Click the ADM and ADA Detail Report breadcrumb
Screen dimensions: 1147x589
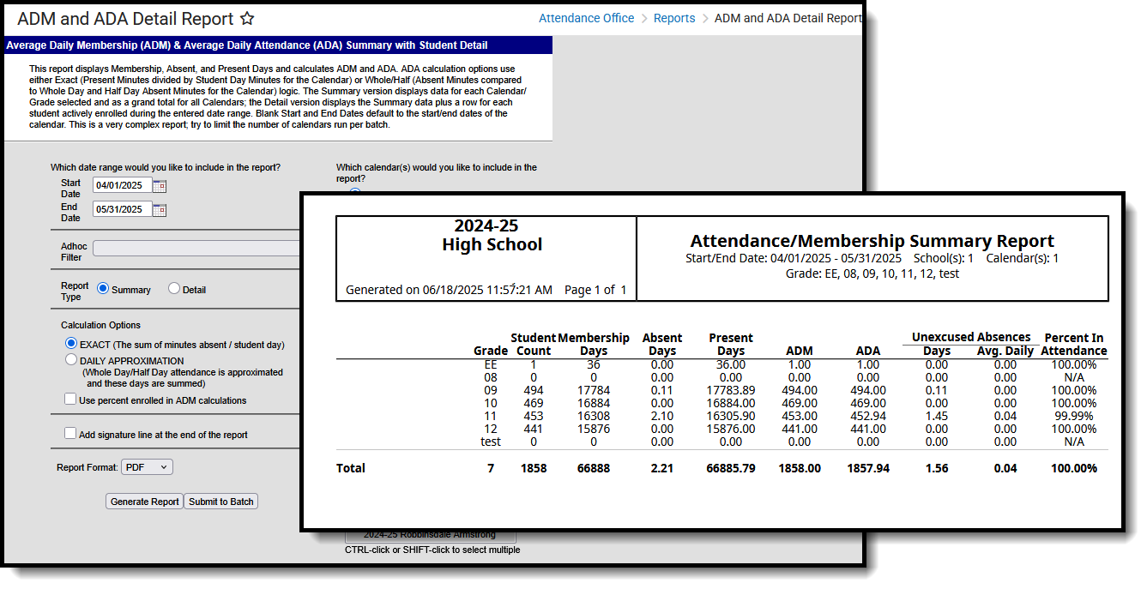coord(788,18)
